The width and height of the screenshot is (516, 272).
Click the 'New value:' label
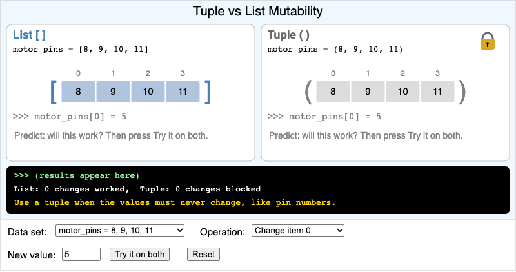(32, 255)
